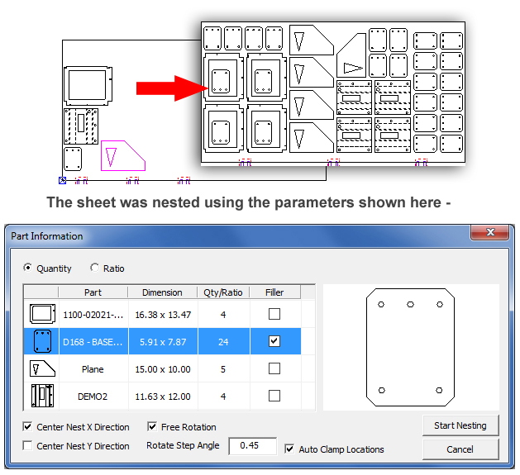
Task: Check Filler box for Plane part
Action: point(274,368)
